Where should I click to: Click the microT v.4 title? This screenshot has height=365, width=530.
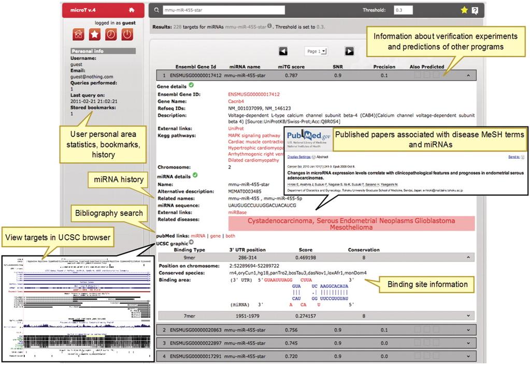(x=83, y=10)
